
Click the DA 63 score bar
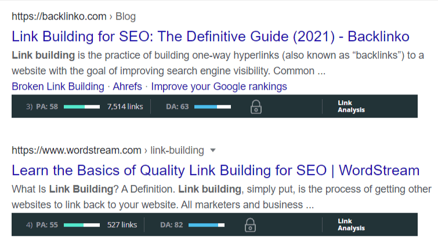click(212, 107)
